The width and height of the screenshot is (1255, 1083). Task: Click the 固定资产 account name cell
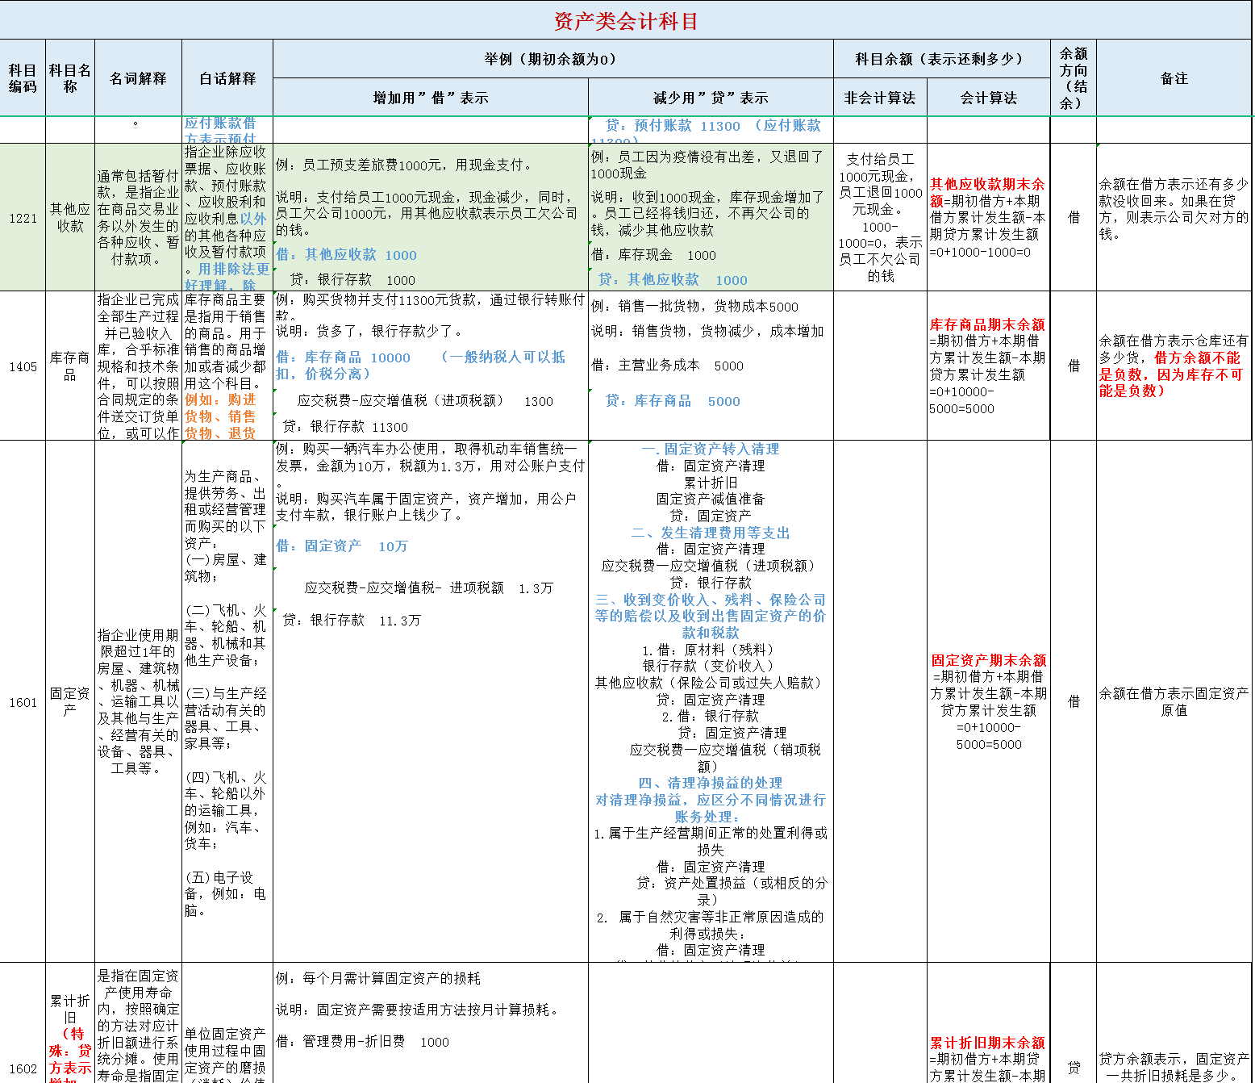click(x=69, y=702)
